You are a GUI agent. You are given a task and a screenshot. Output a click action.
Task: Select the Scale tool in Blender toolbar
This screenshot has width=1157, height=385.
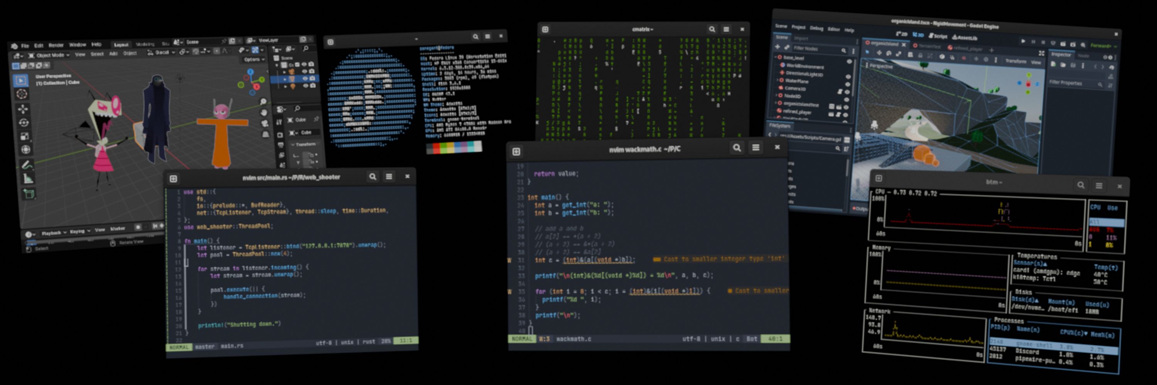24,136
